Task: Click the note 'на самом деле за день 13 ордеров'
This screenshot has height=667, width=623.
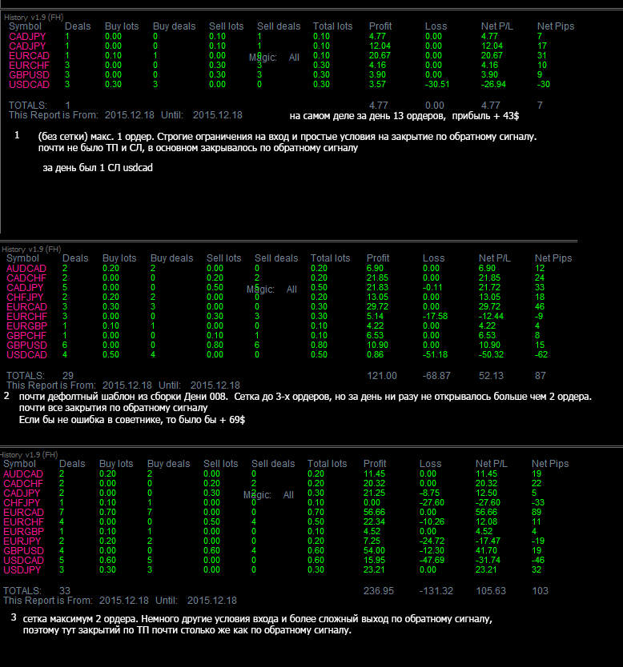Action: pos(368,116)
